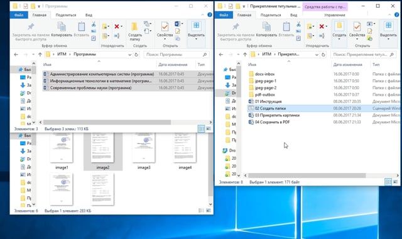Switch to Управление tab in Прикрепление window

[334, 15]
